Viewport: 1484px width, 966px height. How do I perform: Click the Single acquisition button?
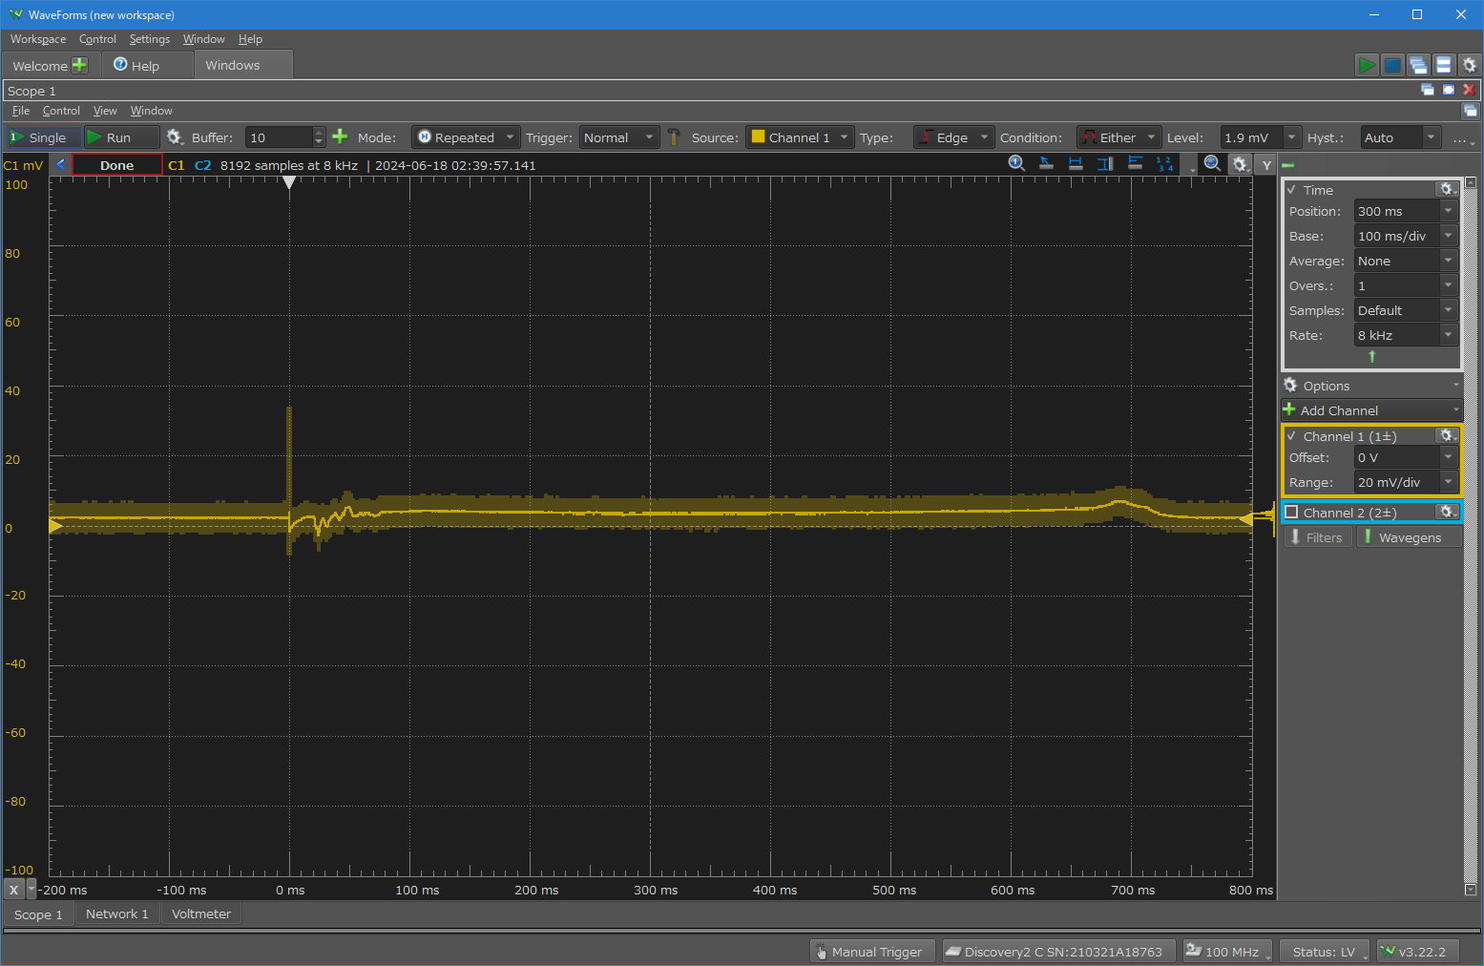coord(43,137)
